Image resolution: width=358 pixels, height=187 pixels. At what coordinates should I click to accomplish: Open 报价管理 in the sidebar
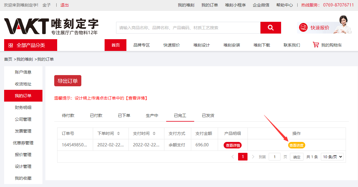click(23, 155)
